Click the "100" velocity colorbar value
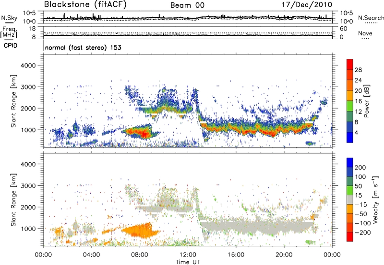Image resolution: width=384 pixels, height=265 pixels. click(360, 177)
